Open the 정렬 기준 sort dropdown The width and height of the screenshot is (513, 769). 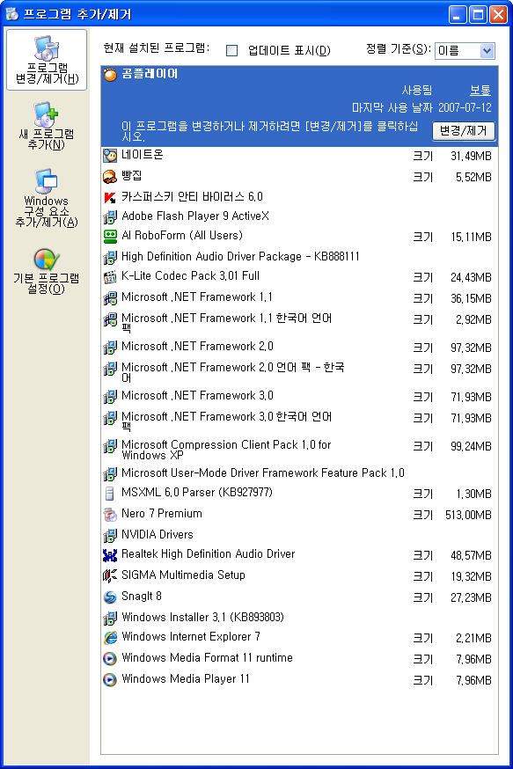click(x=465, y=50)
